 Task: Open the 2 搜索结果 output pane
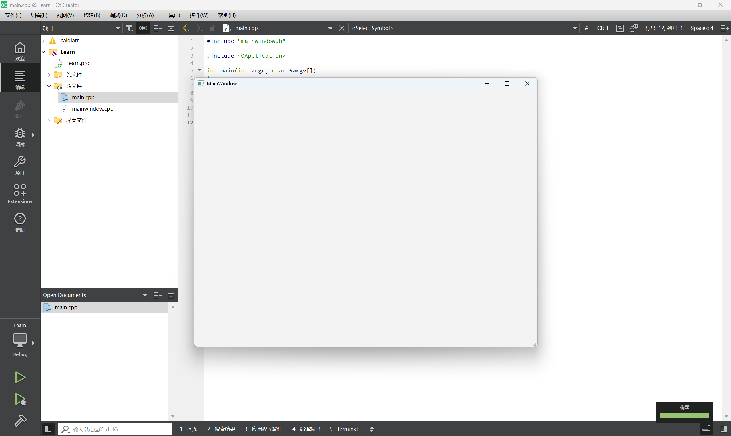coord(221,429)
